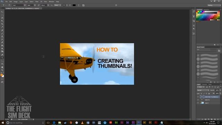Select the Brush tool
Screen dimensions: 222x125
(2, 33)
